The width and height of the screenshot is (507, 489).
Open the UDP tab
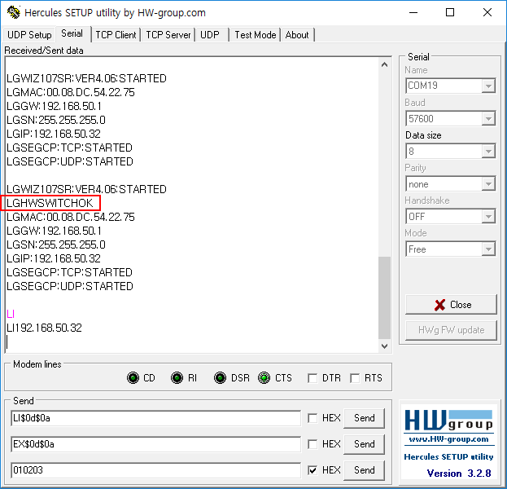tap(212, 35)
